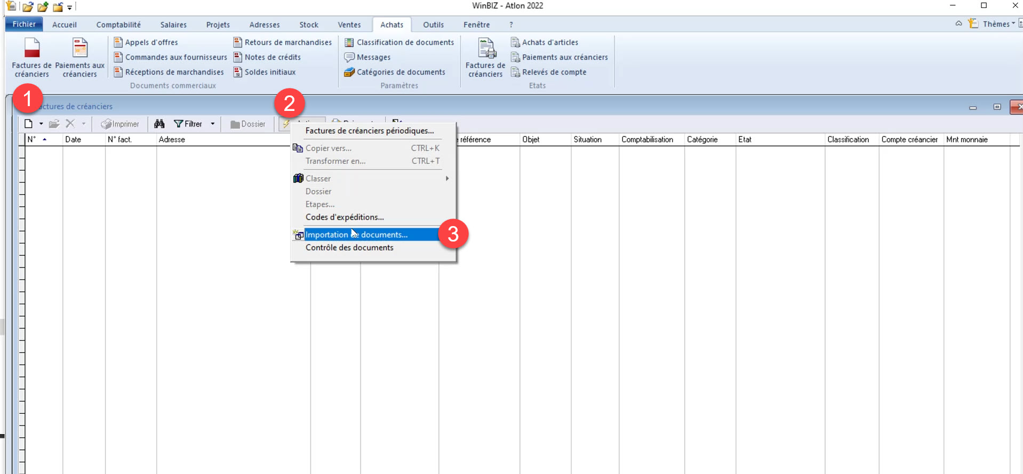Switch to the Accueil tab
The width and height of the screenshot is (1023, 474).
click(x=65, y=25)
